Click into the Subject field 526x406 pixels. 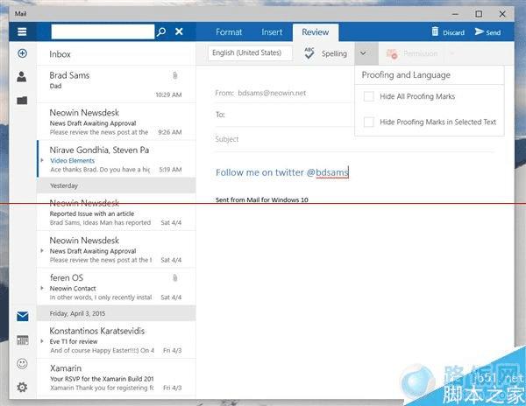click(x=354, y=139)
